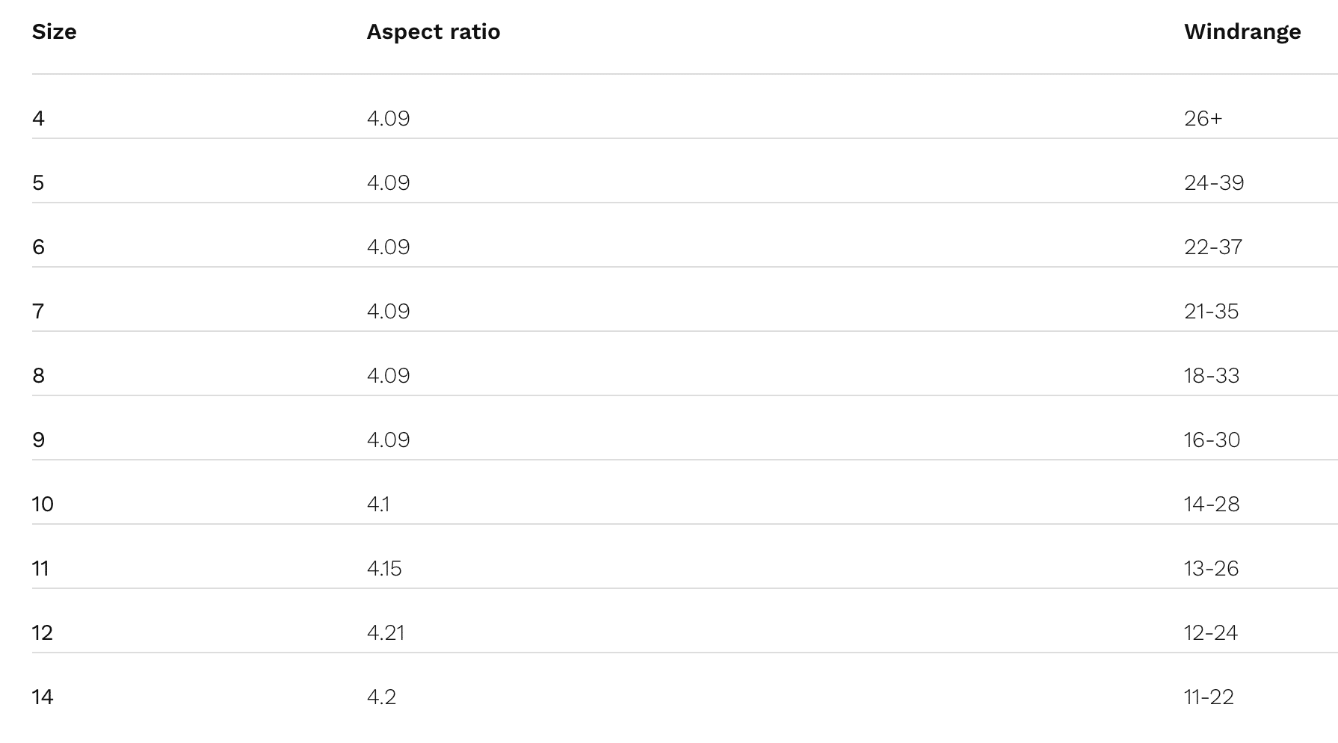Click size 10 in the Size column
The image size is (1338, 743).
(x=43, y=505)
